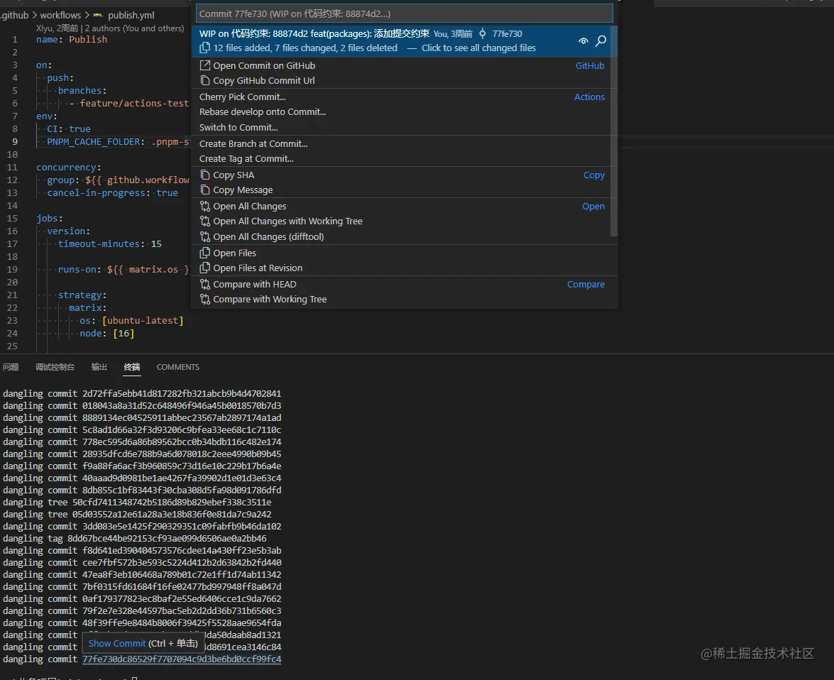Select Open All Changes with Working Tree
The image size is (834, 680).
405,221
